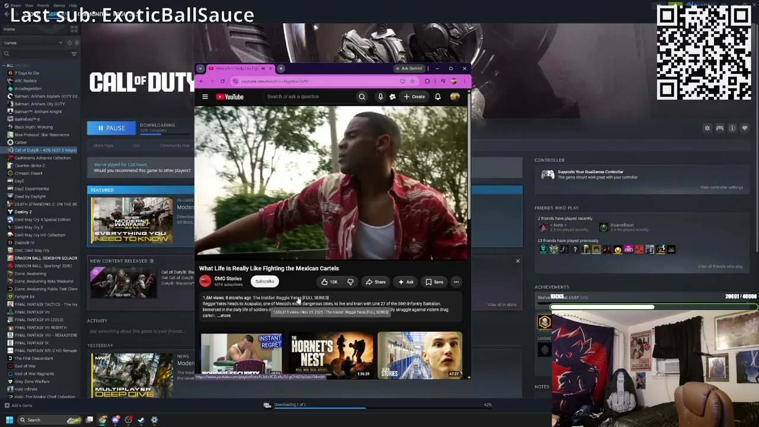
Task: Open the Hornet's Nest video thumbnail
Action: point(331,355)
